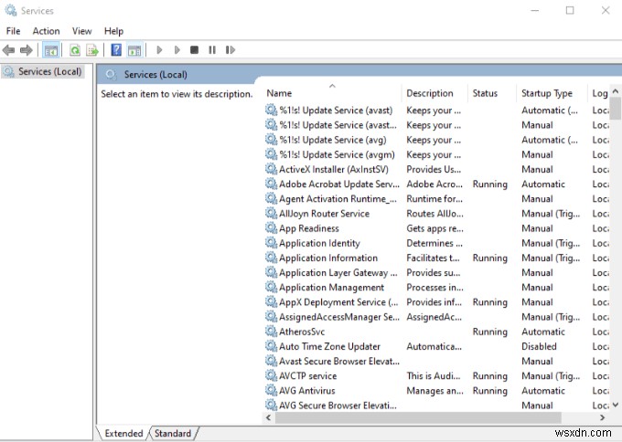The width and height of the screenshot is (622, 442).
Task: Click the Export List toolbar icon
Action: pyautogui.click(x=92, y=50)
